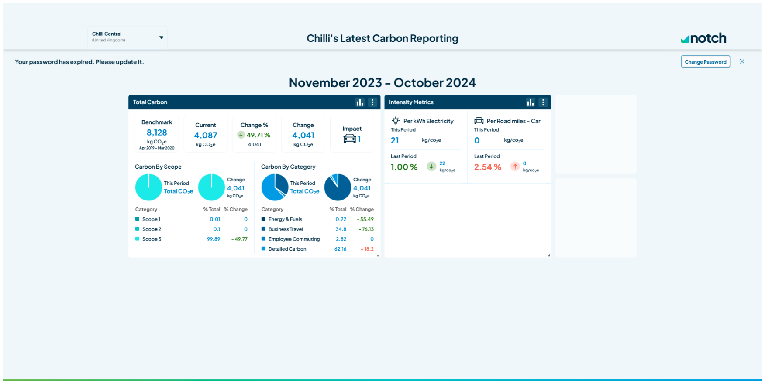765x384 pixels.
Task: Click green down arrow beside 49.71%
Action: coord(241,135)
